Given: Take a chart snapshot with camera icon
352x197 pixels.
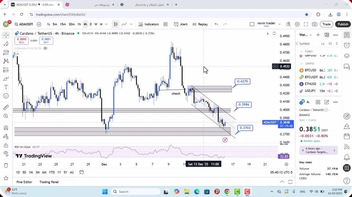Looking at the screenshot, I should 314,24.
